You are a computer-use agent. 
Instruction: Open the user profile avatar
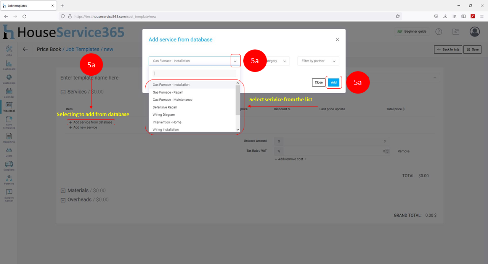click(x=475, y=32)
